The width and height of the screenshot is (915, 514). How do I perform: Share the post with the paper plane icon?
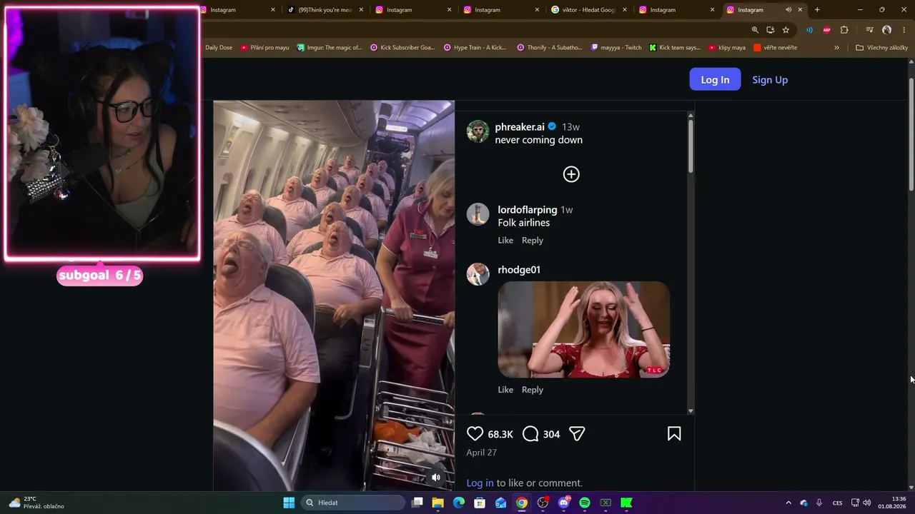(577, 434)
